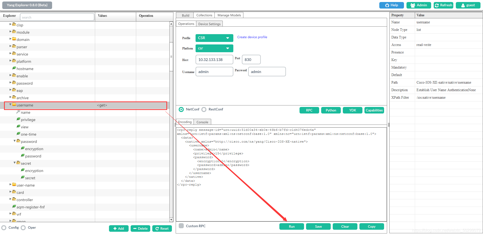Select the RestConf radio button
483x235 pixels.
(204, 109)
